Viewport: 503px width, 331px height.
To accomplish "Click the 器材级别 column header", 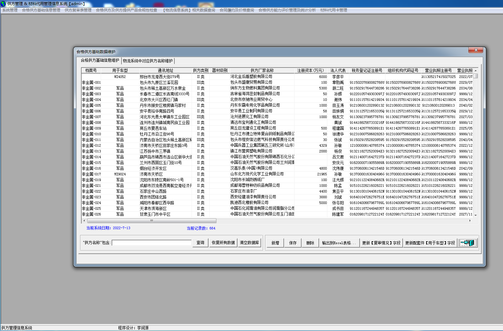I will [x=220, y=70].
